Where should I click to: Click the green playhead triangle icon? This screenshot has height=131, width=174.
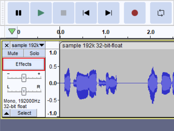12,31
